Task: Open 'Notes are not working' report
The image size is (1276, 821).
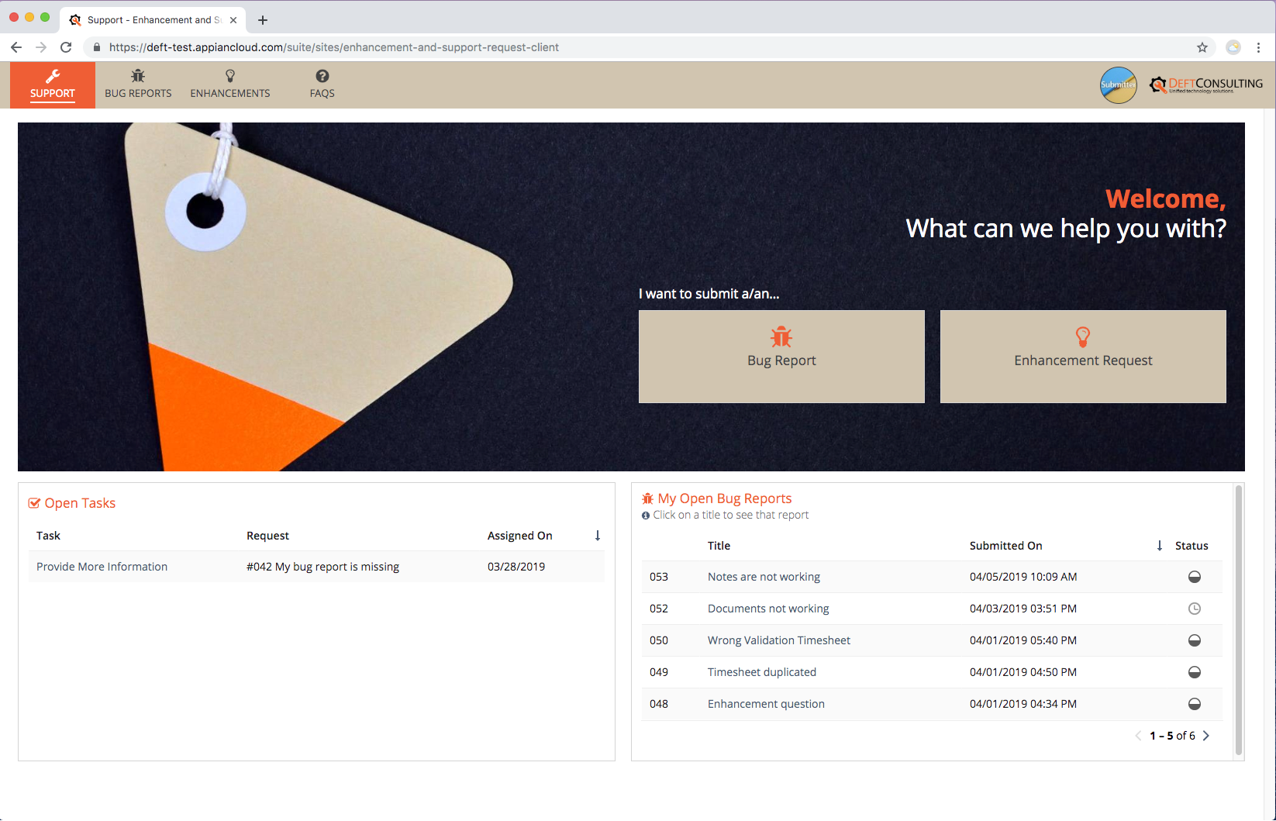Action: [x=764, y=577]
